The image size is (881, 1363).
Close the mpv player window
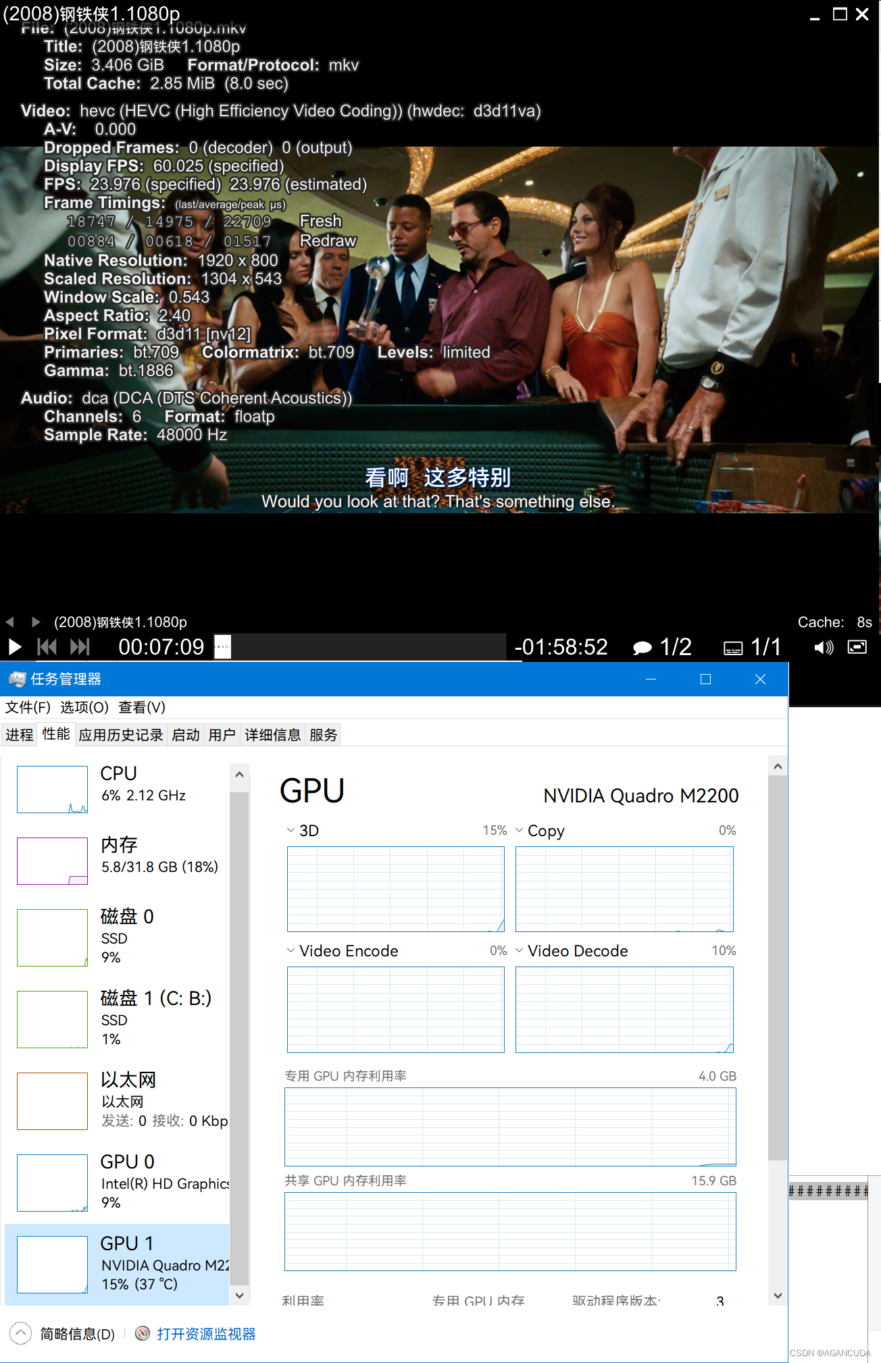[863, 14]
